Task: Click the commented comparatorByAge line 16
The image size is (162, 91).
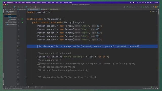Action: (86, 63)
